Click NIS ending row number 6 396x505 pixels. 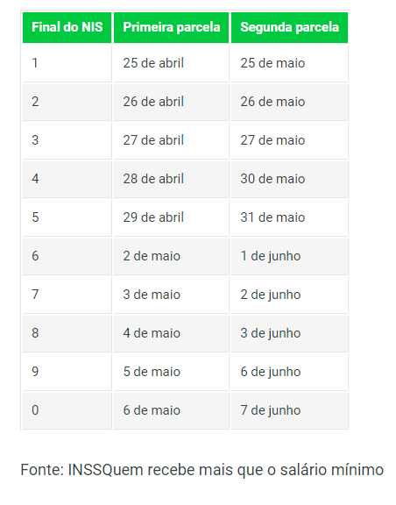click(x=67, y=256)
